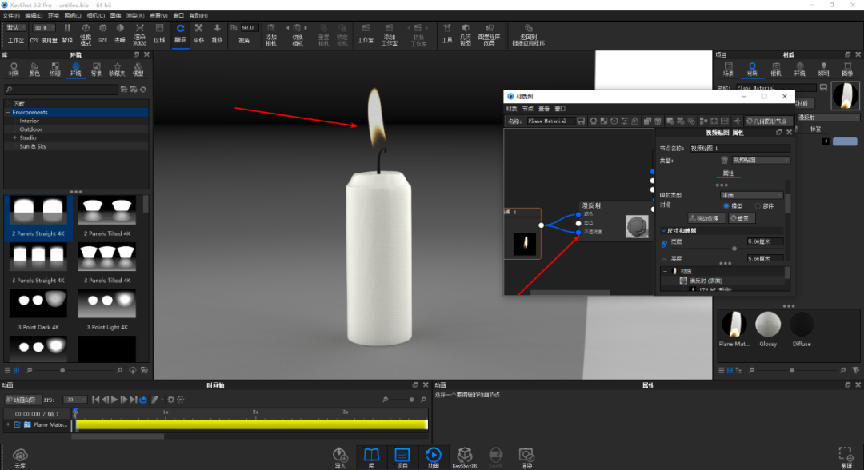Toggle Denoise (去噪) in the toolbar
Viewport: 864px width, 470px height.
point(120,33)
